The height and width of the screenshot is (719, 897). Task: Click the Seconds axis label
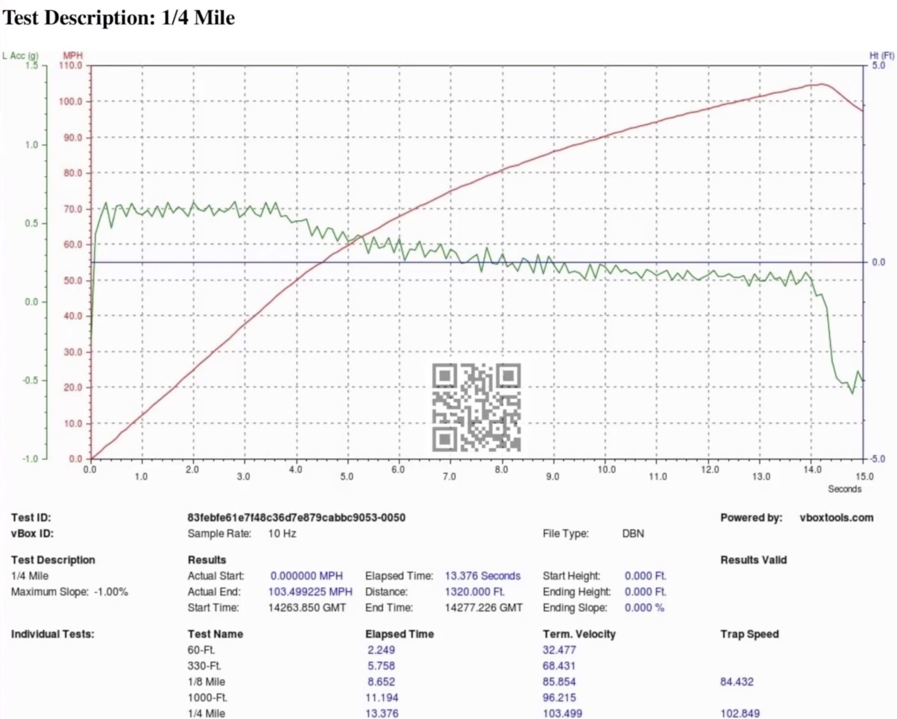845,489
